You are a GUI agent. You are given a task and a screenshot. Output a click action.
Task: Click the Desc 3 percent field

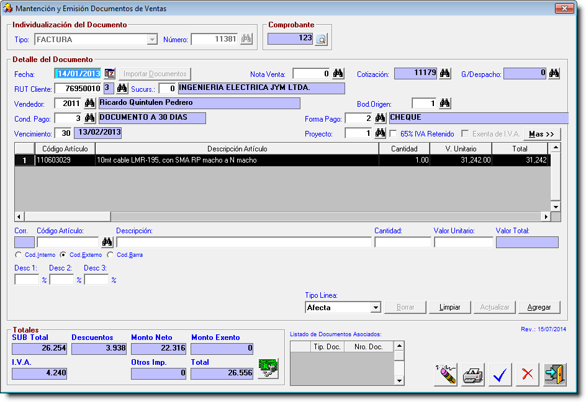(96, 279)
